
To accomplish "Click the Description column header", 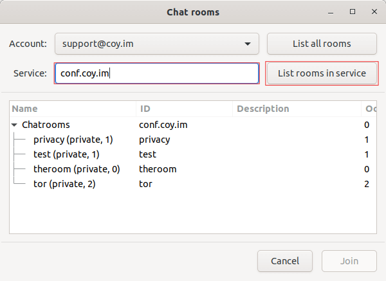I will (296, 109).
